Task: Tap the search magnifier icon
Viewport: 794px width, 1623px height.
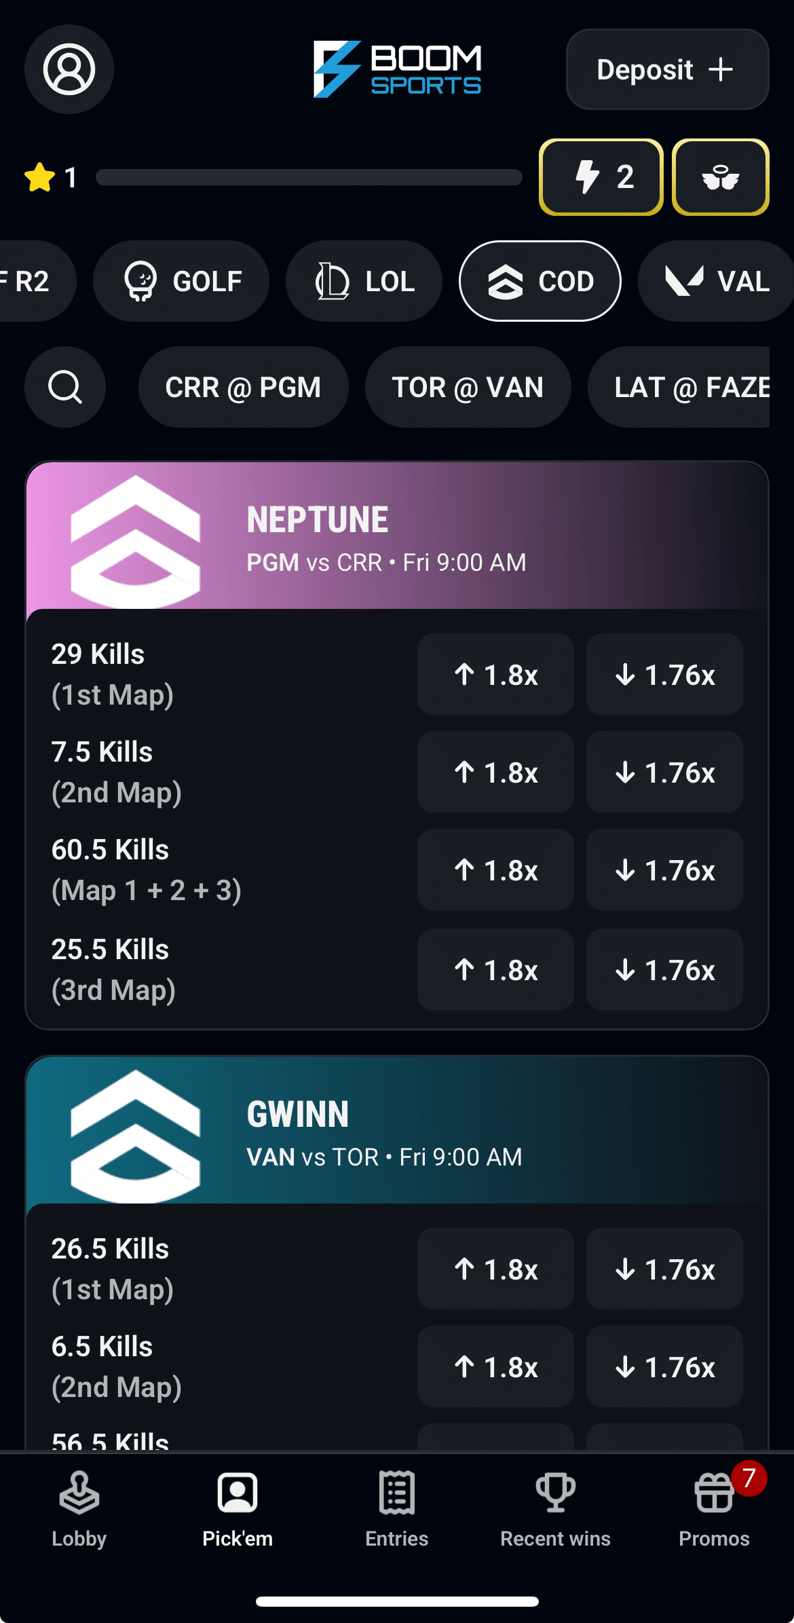Action: click(65, 387)
